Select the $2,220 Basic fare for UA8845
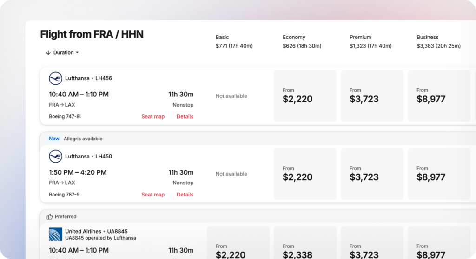The image size is (476, 259). (x=238, y=243)
